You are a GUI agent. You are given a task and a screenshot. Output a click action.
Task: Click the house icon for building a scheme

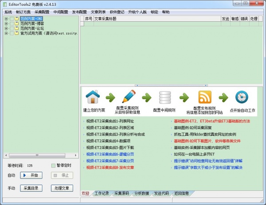click(93, 97)
